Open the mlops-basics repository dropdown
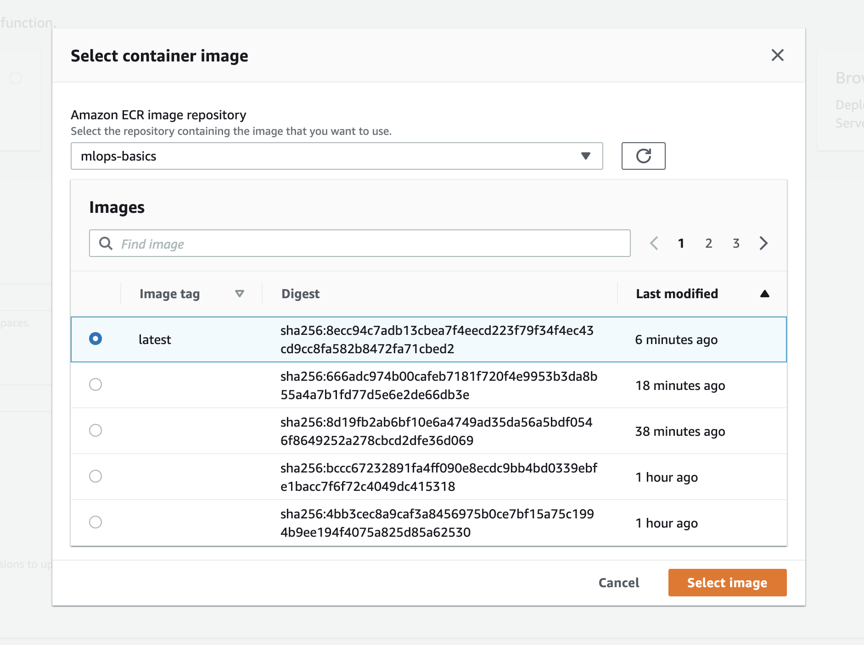Screen dimensions: 864x645 click(x=337, y=156)
